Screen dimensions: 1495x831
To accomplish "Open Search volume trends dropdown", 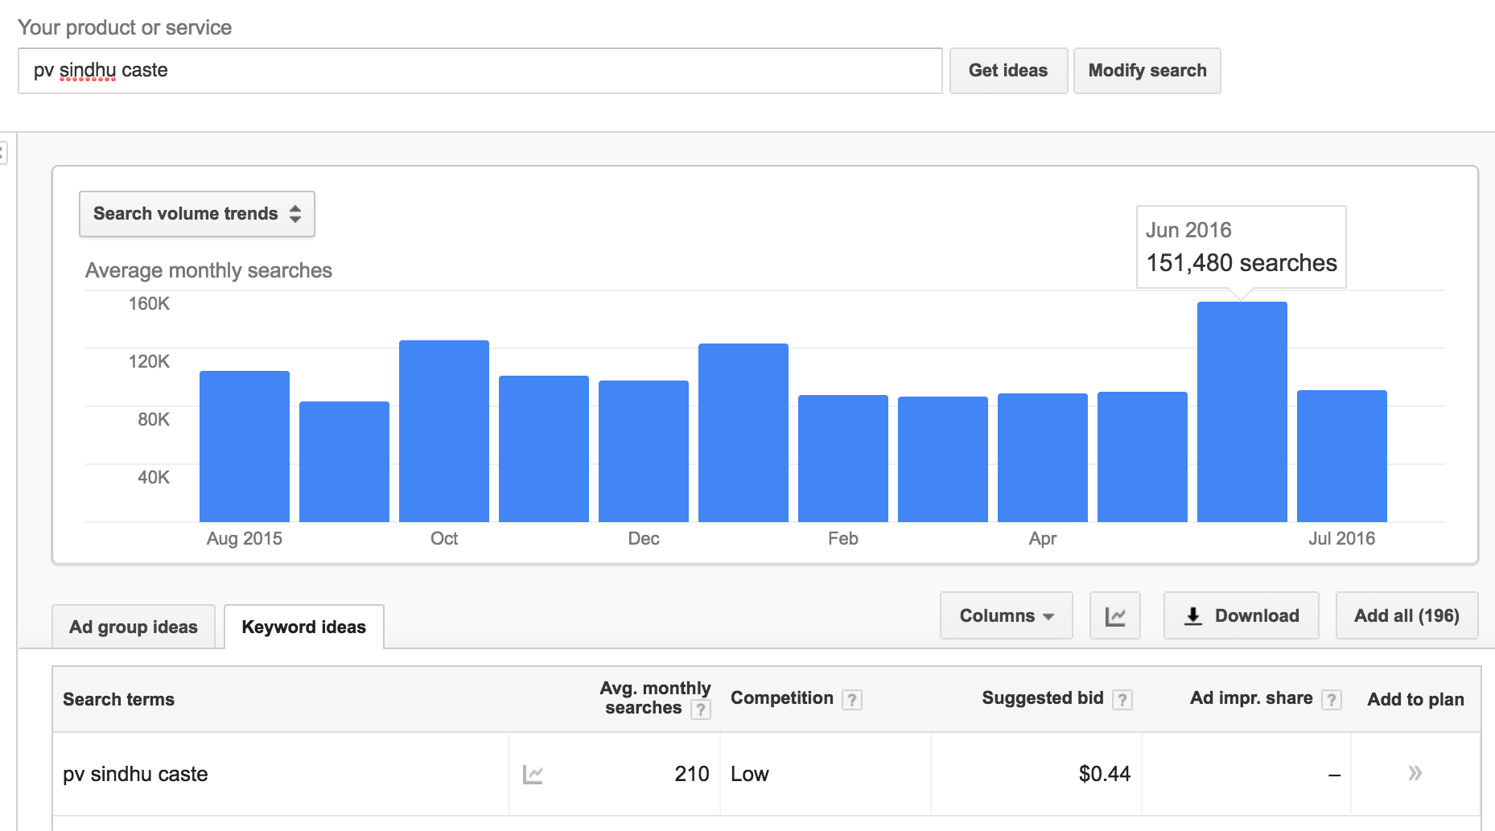I will (197, 214).
